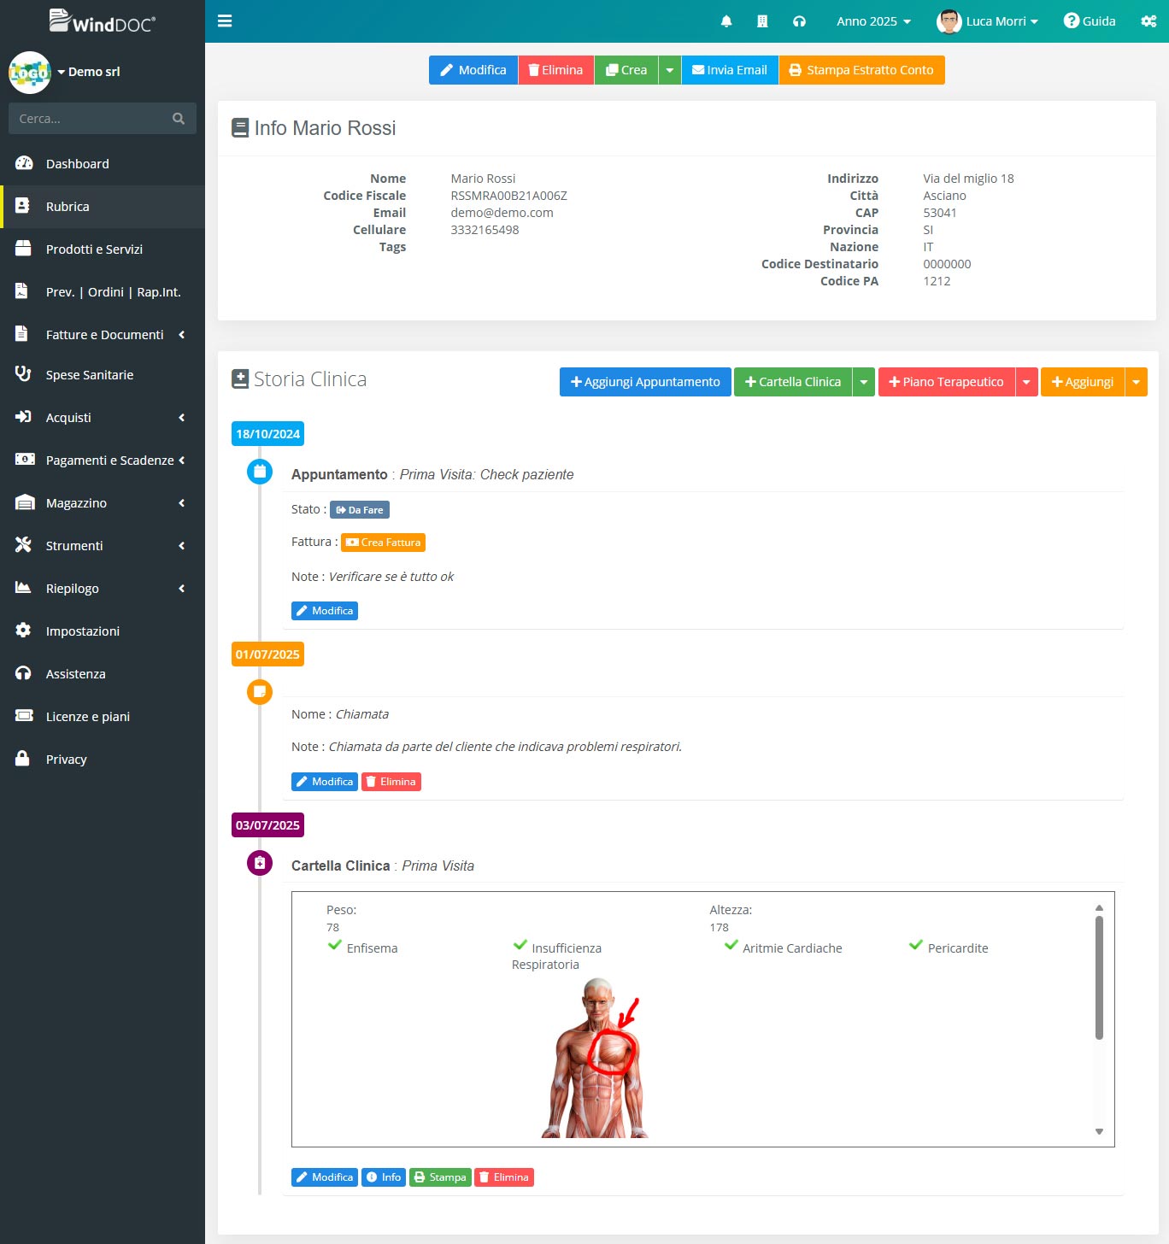Click the hamburger menu icon

tap(225, 21)
